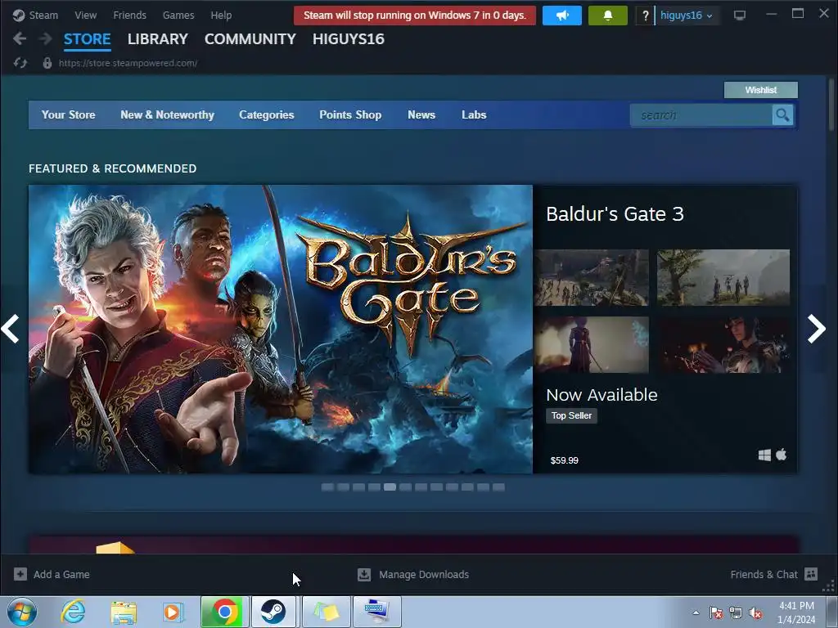The height and width of the screenshot is (628, 838).
Task: Click the Steam logo icon in menu bar
Action: point(19,15)
